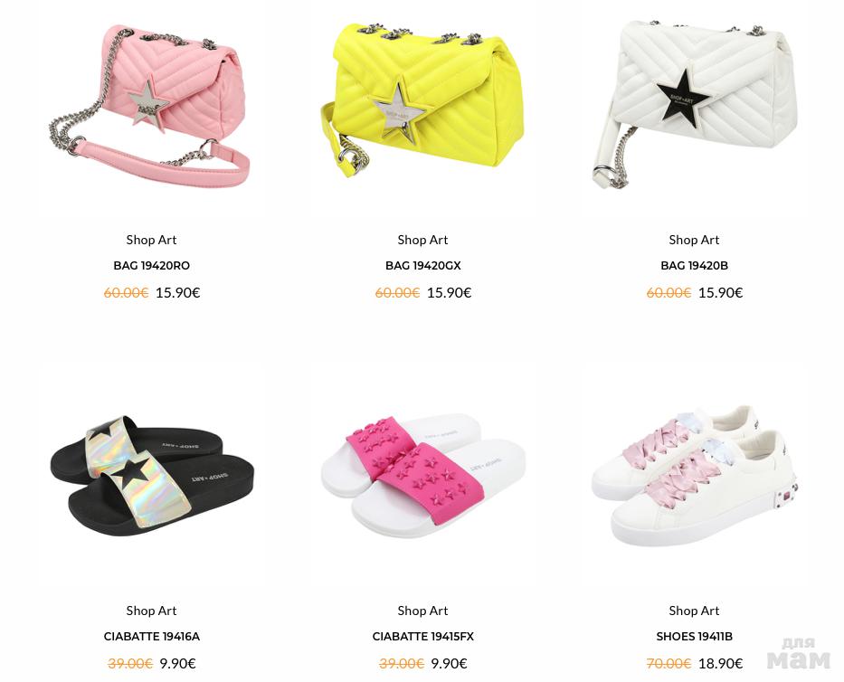Image resolution: width=844 pixels, height=682 pixels.
Task: Click the CIABATTE 19415FX product title
Action: 423,636
